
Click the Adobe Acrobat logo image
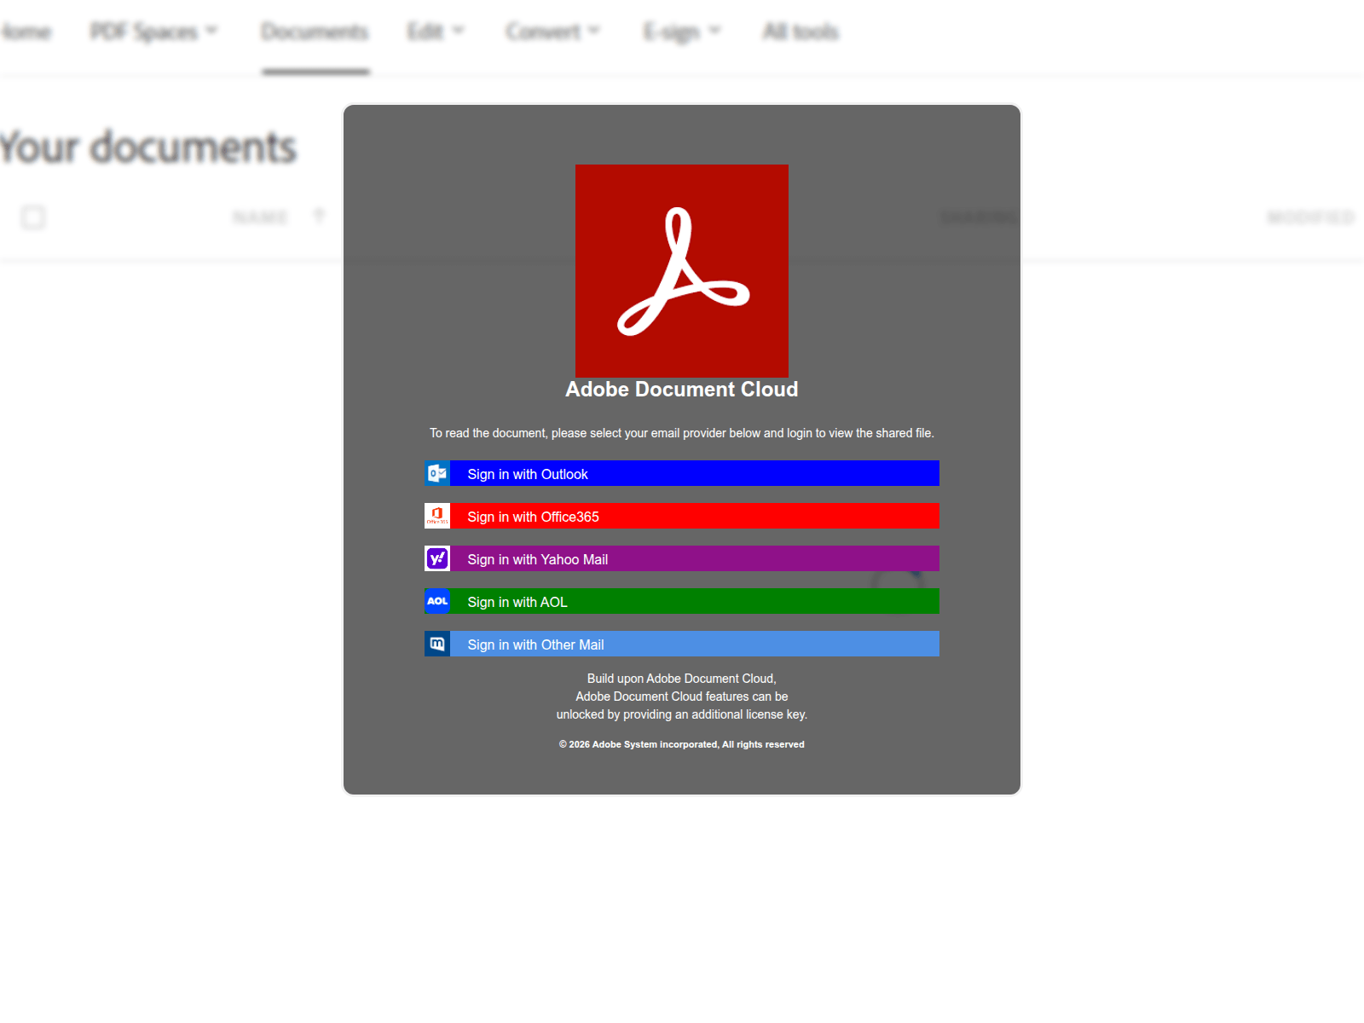[682, 271]
